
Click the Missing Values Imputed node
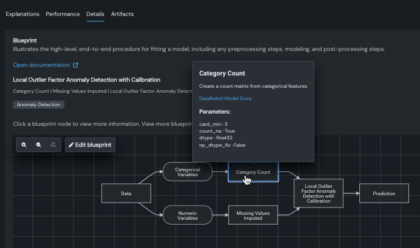(x=253, y=214)
